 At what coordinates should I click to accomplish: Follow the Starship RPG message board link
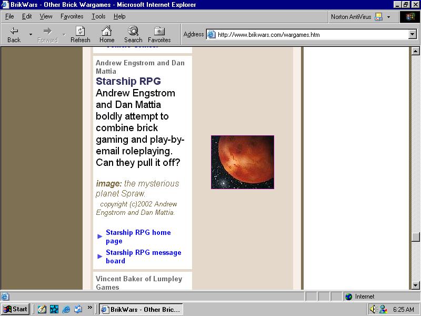143,256
